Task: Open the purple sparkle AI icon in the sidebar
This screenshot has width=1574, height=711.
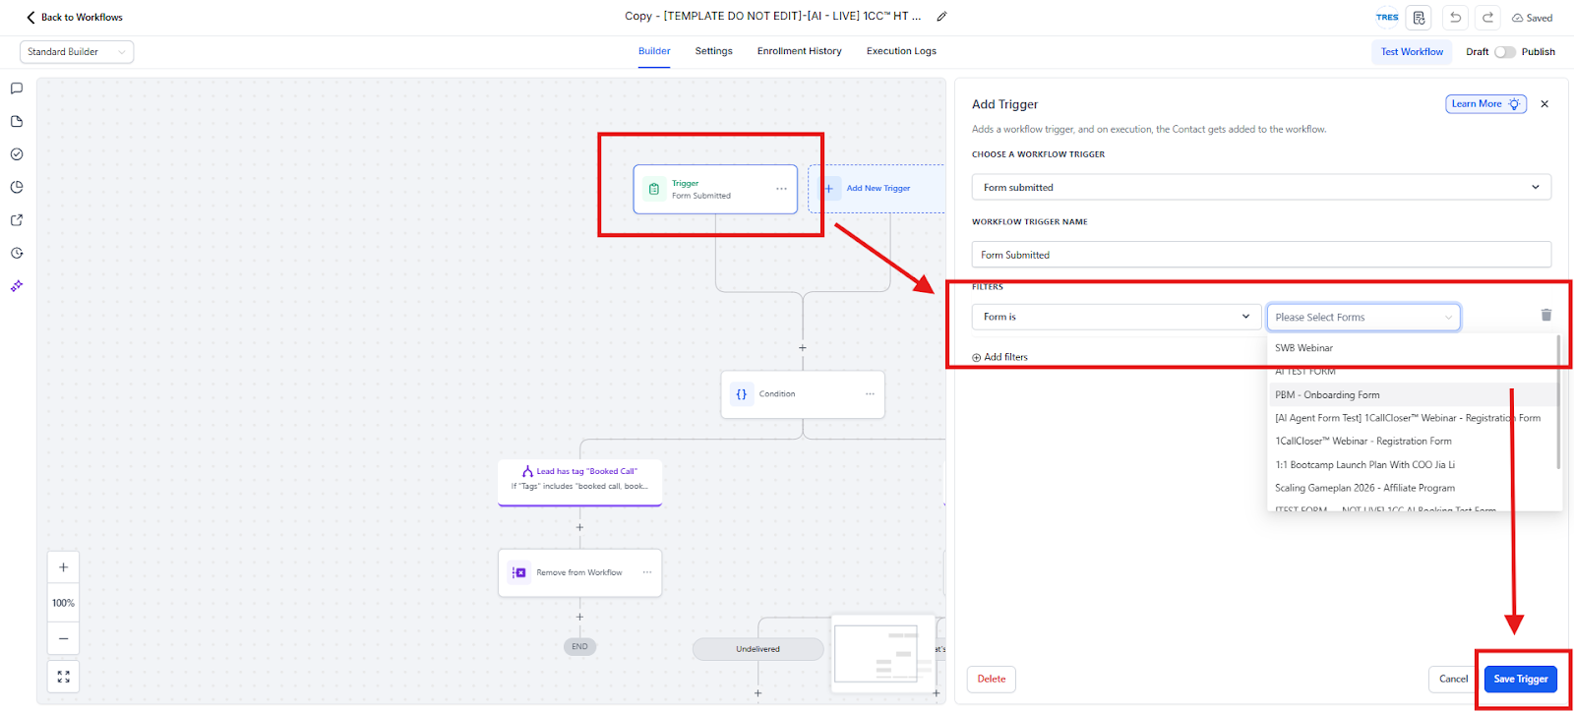Action: click(x=17, y=286)
